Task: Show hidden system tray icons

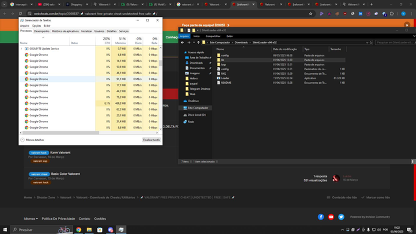Action: (343, 229)
